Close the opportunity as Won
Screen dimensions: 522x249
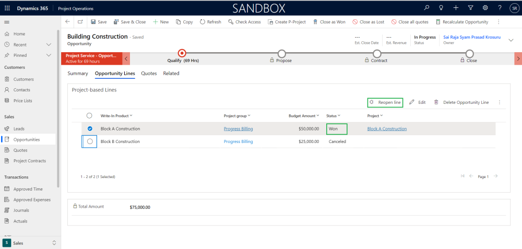(x=329, y=22)
